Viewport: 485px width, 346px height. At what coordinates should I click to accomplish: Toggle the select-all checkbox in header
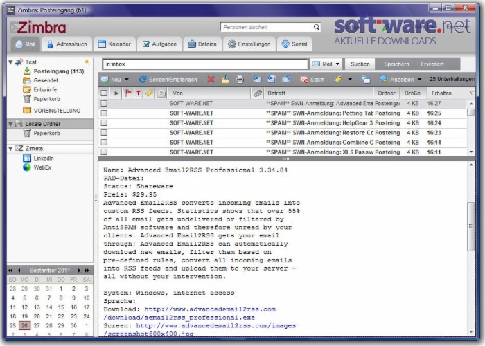pyautogui.click(x=104, y=93)
